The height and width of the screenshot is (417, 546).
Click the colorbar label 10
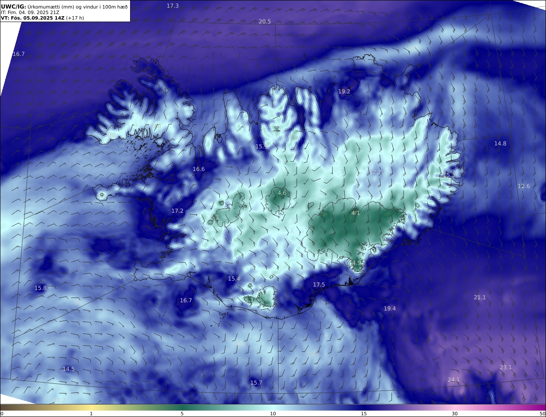coord(273,414)
